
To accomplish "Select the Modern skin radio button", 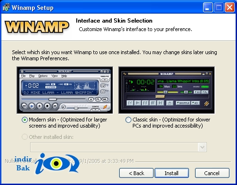I will coord(25,120).
